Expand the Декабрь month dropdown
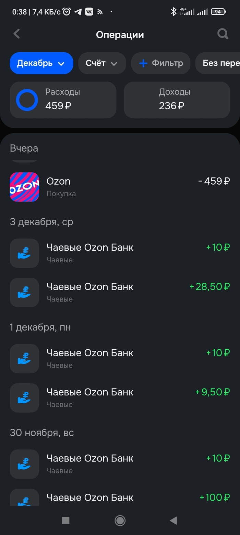The image size is (240, 535). tap(41, 63)
